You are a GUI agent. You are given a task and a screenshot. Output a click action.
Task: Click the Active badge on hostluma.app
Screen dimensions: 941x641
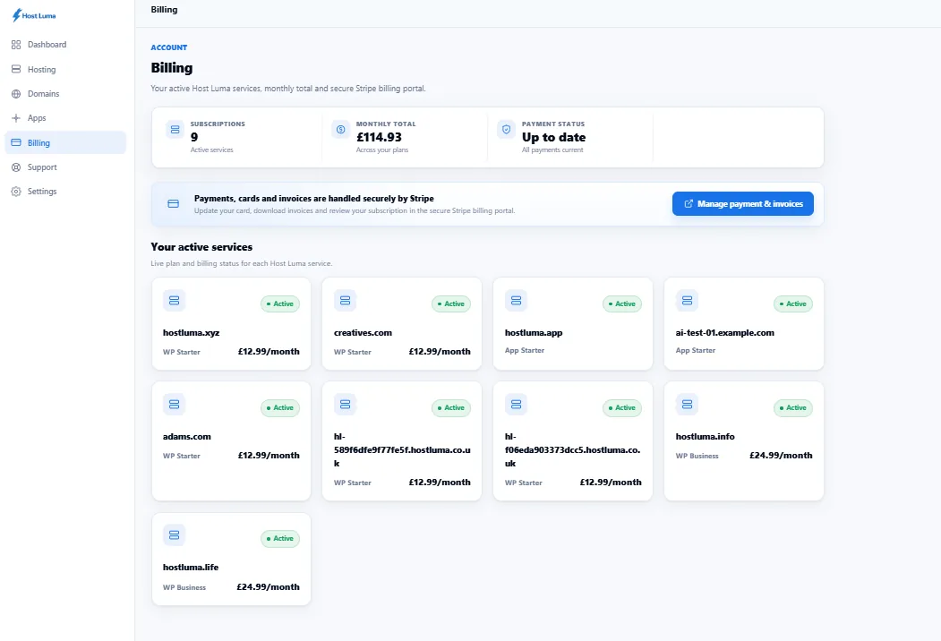pyautogui.click(x=622, y=303)
